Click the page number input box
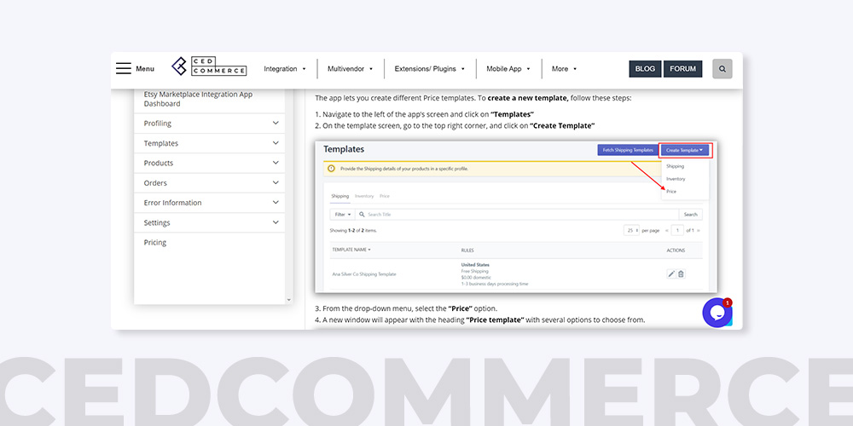The image size is (853, 426). point(677,230)
